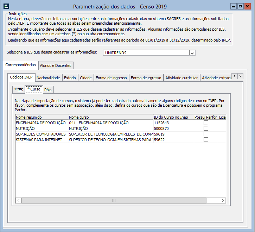Click the horizontal scrollbar left arrow
Image resolution: width=255 pixels, height=232 pixels.
19,200
